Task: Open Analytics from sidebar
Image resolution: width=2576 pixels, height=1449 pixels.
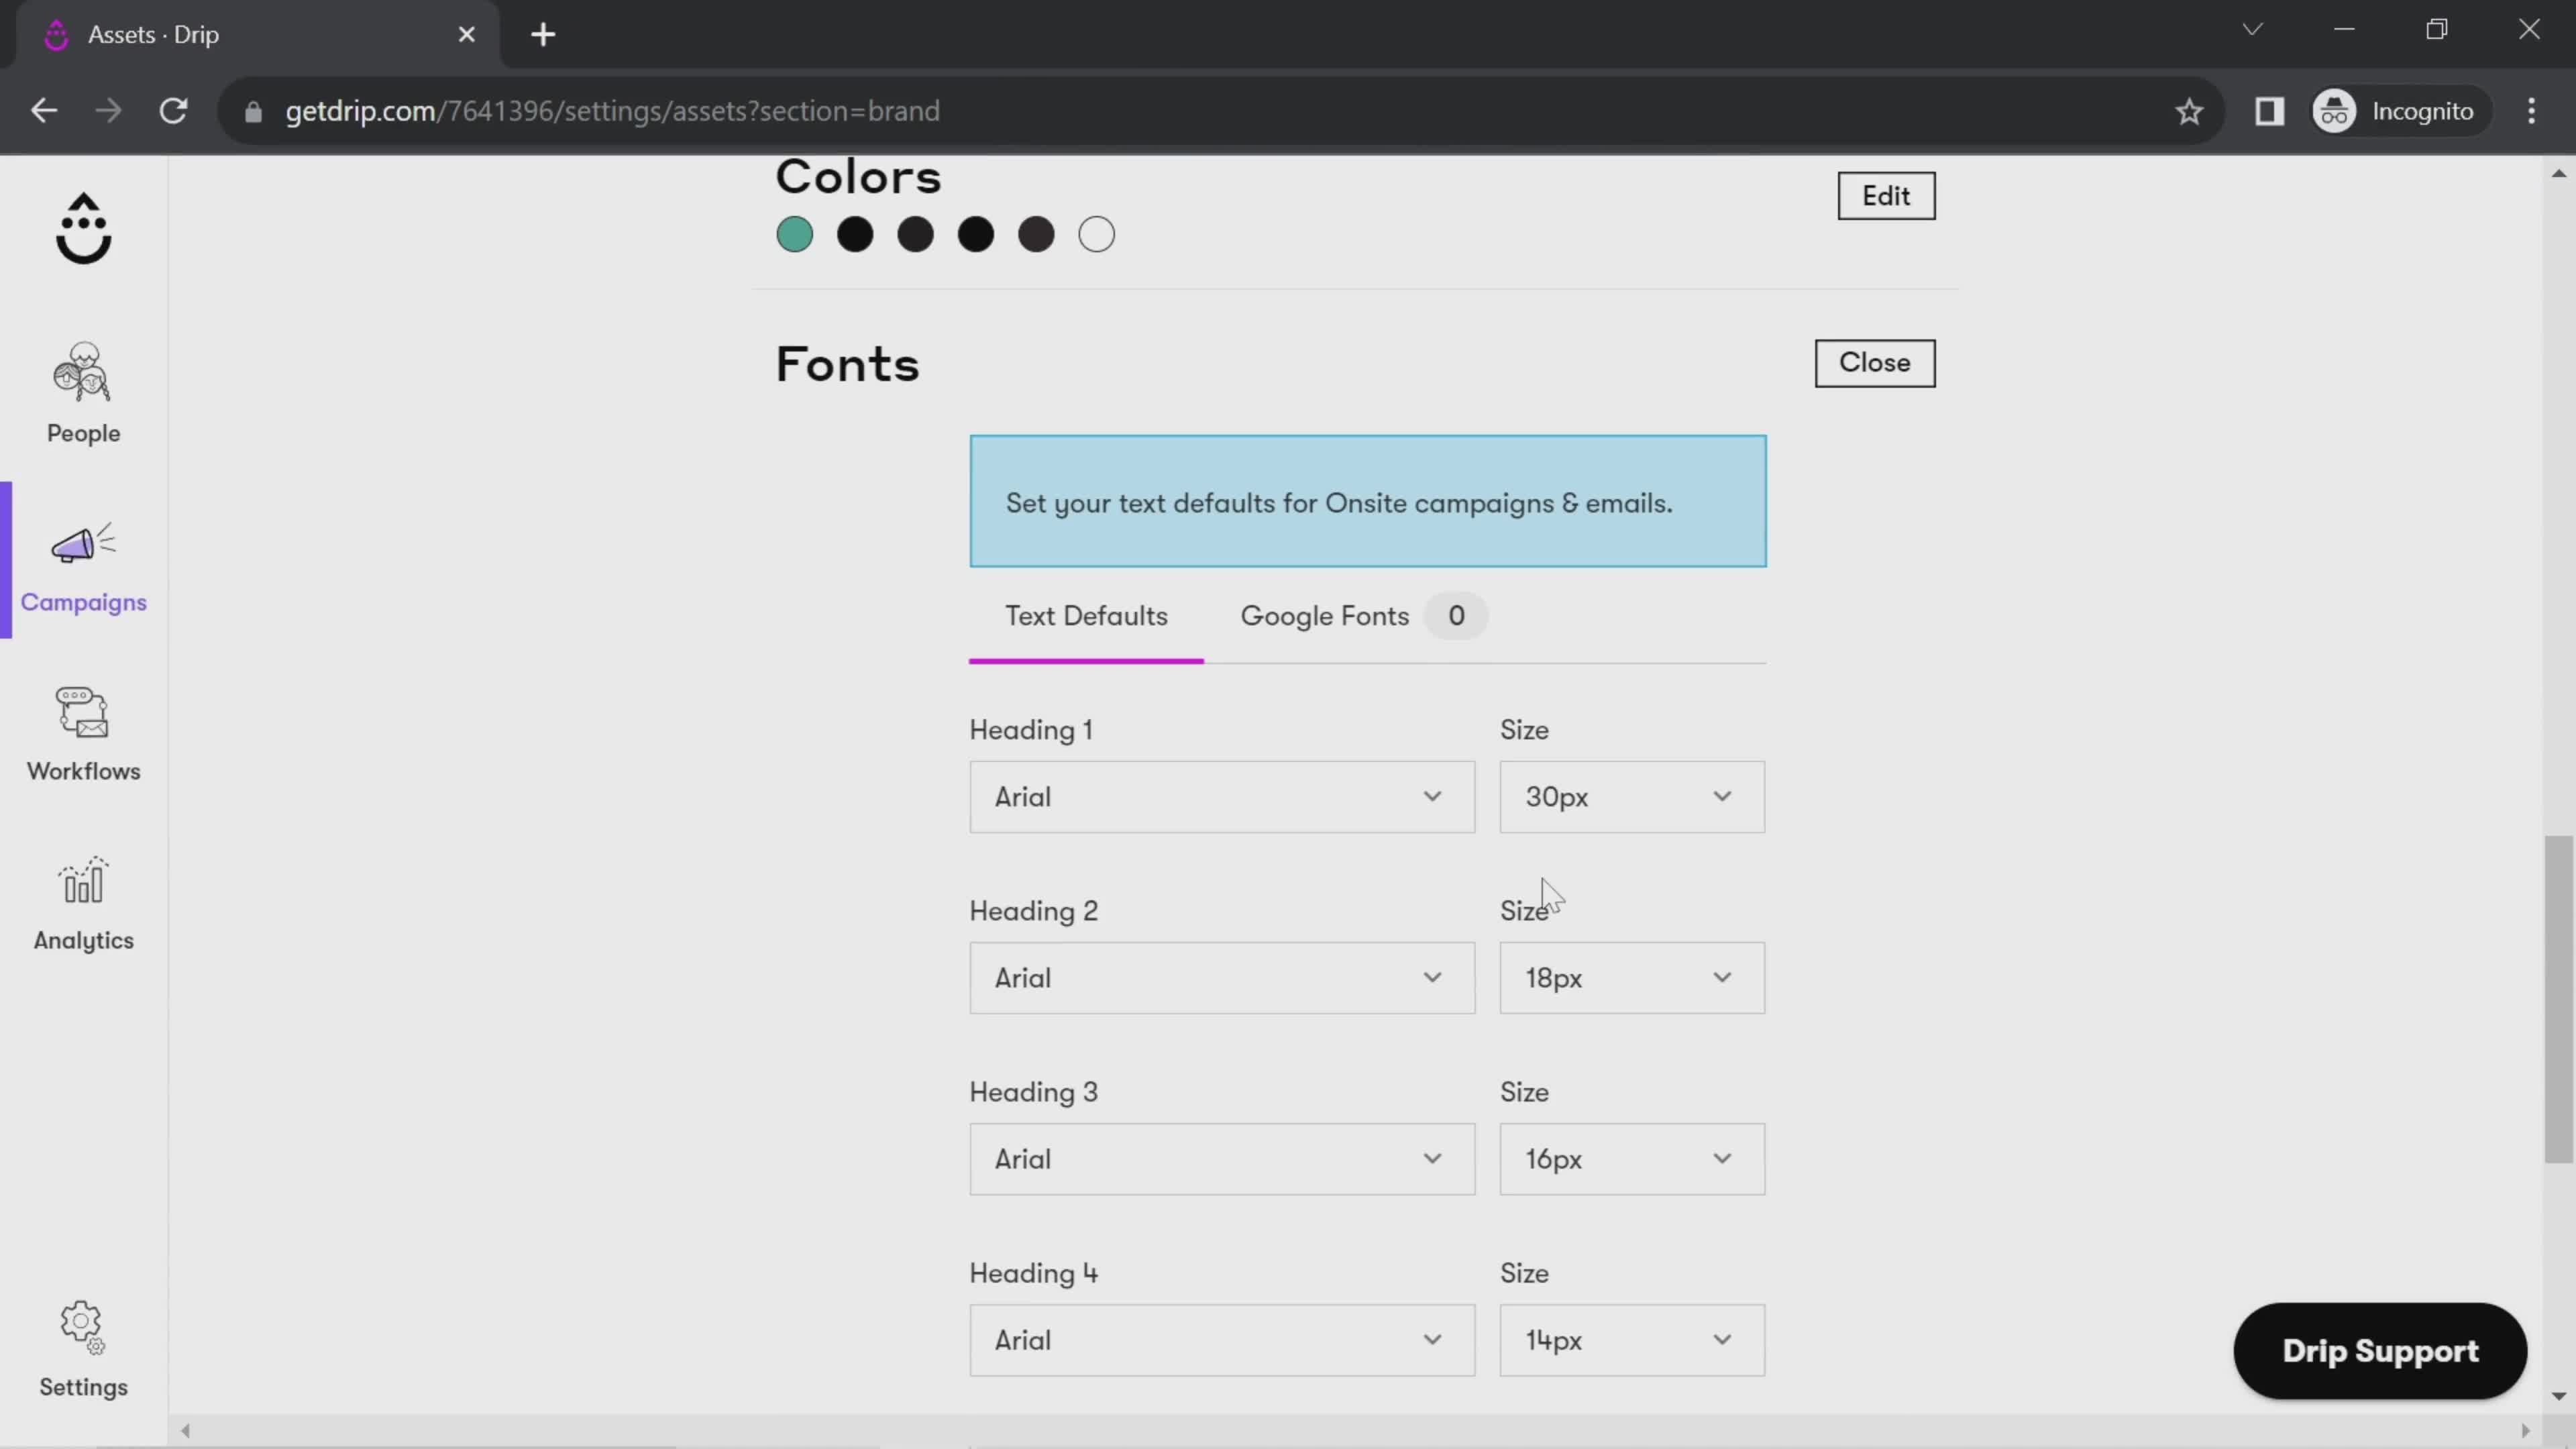Action: pyautogui.click(x=83, y=903)
